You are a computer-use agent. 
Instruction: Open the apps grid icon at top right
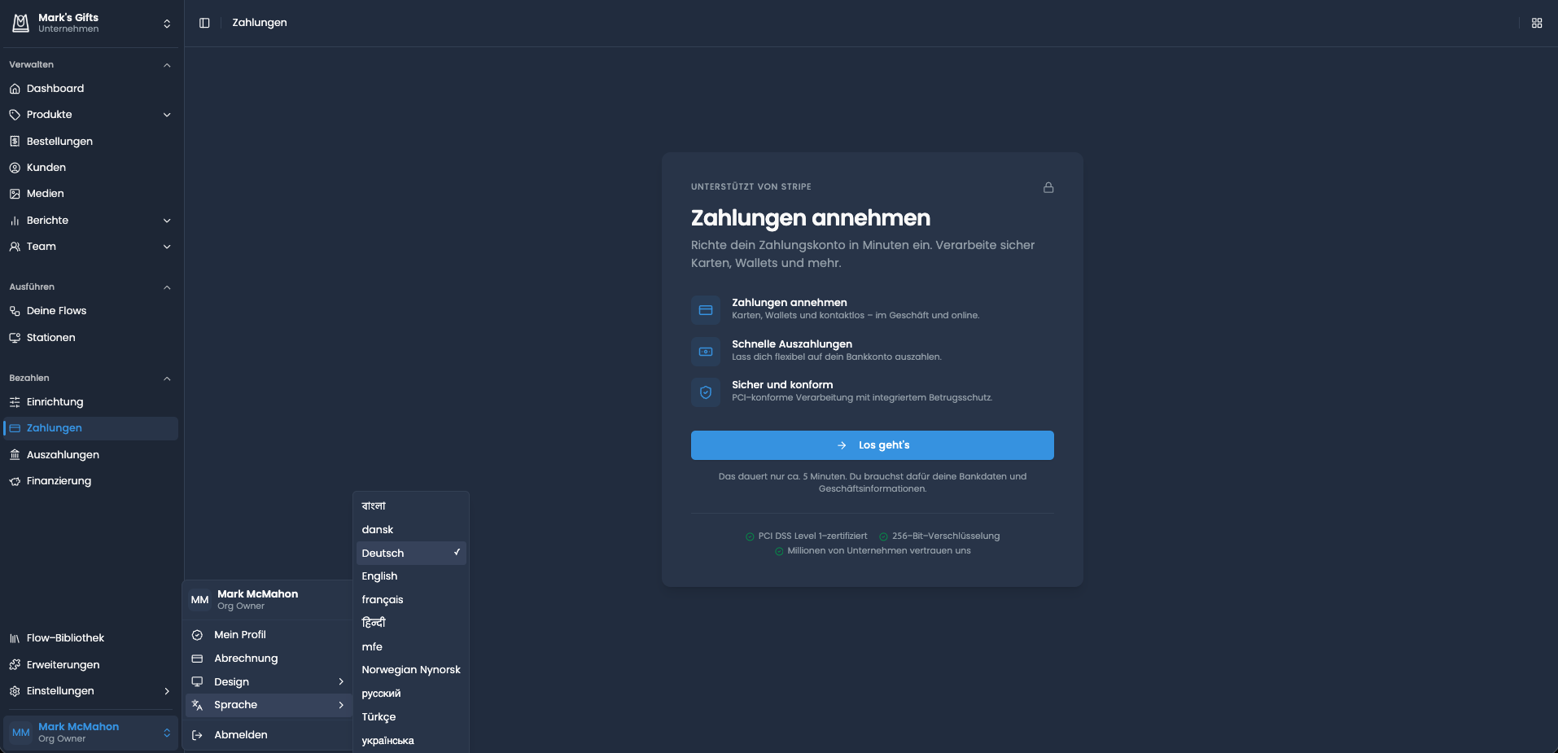pos(1537,23)
